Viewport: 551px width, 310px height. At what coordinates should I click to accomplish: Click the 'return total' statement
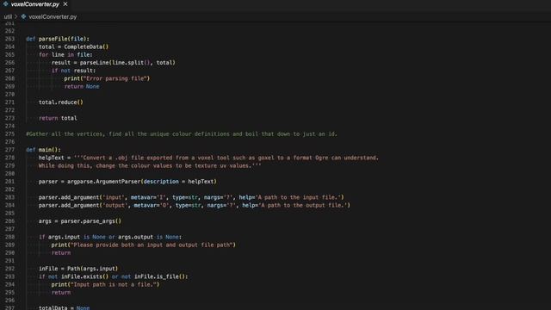(58, 118)
